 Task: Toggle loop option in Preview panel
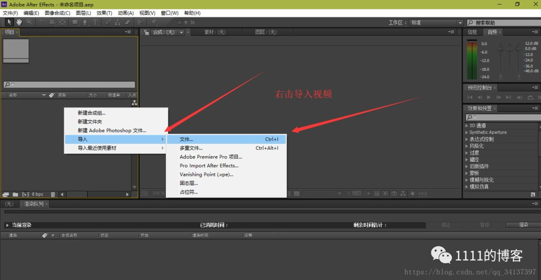pos(530,98)
